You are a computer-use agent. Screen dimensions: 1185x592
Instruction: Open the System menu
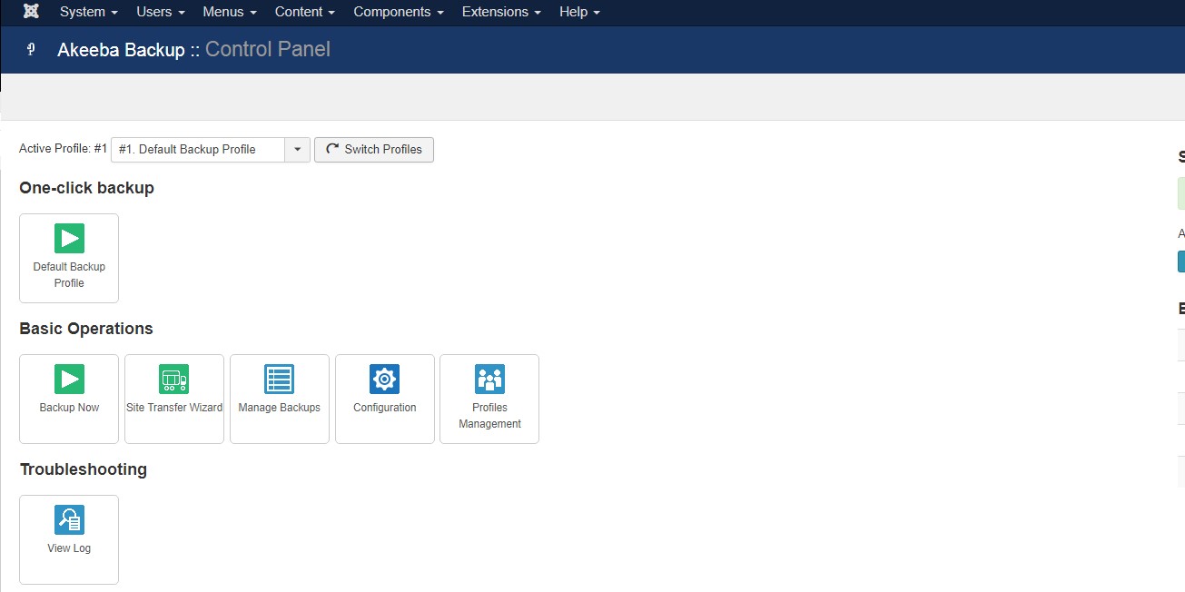tap(82, 12)
